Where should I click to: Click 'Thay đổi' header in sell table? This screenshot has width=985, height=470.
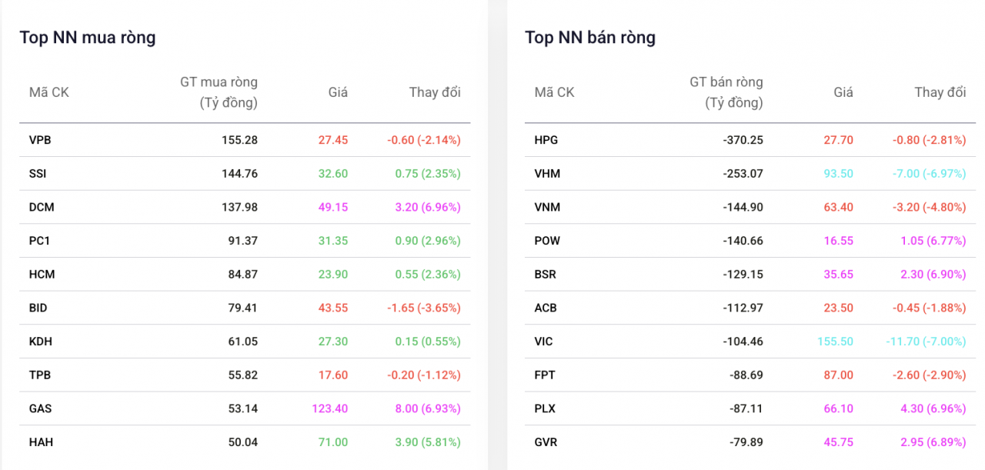coord(940,92)
